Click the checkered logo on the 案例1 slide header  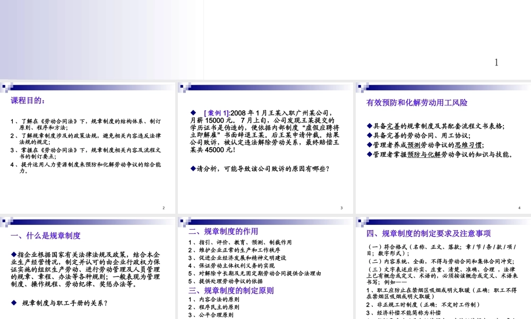pos(184,88)
